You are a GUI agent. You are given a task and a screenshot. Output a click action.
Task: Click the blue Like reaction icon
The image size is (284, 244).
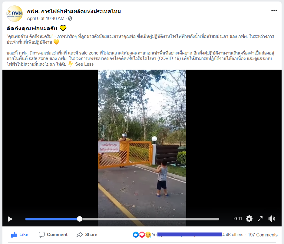[x=136, y=235]
